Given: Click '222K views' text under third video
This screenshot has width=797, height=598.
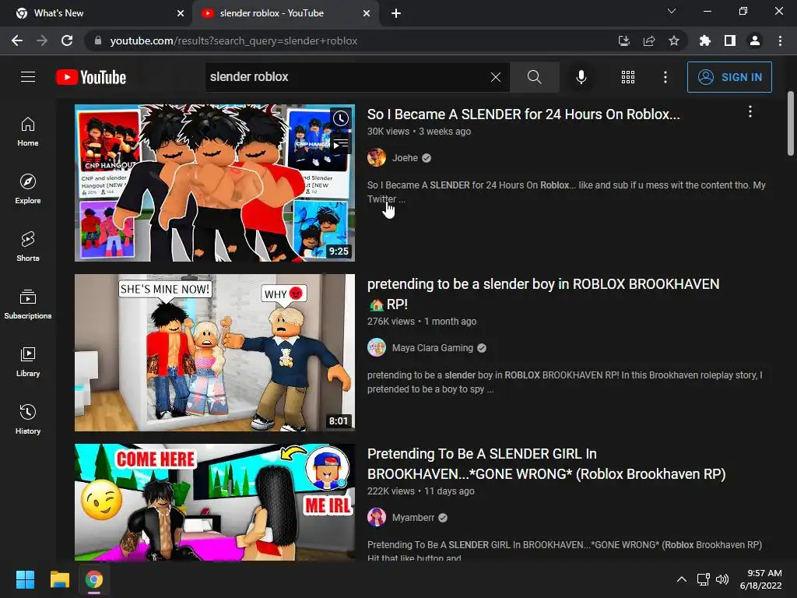Looking at the screenshot, I should point(391,491).
